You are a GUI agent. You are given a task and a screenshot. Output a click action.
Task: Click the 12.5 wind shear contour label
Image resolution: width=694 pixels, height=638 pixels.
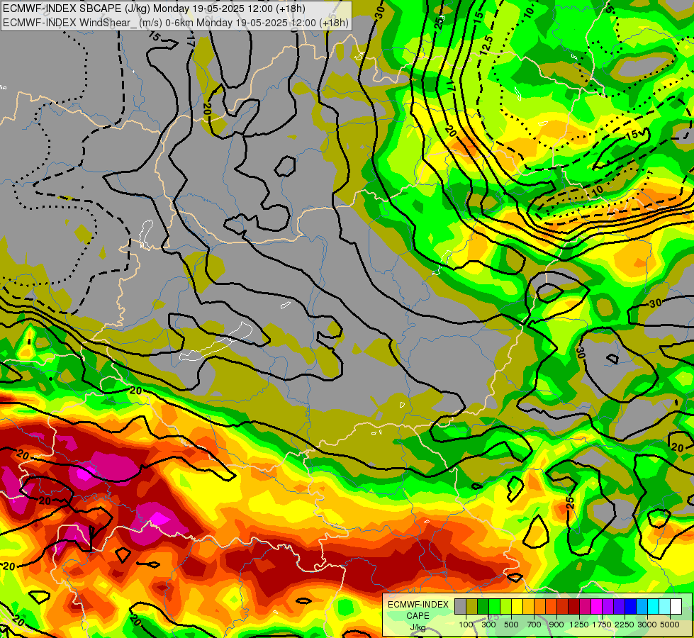click(x=486, y=45)
